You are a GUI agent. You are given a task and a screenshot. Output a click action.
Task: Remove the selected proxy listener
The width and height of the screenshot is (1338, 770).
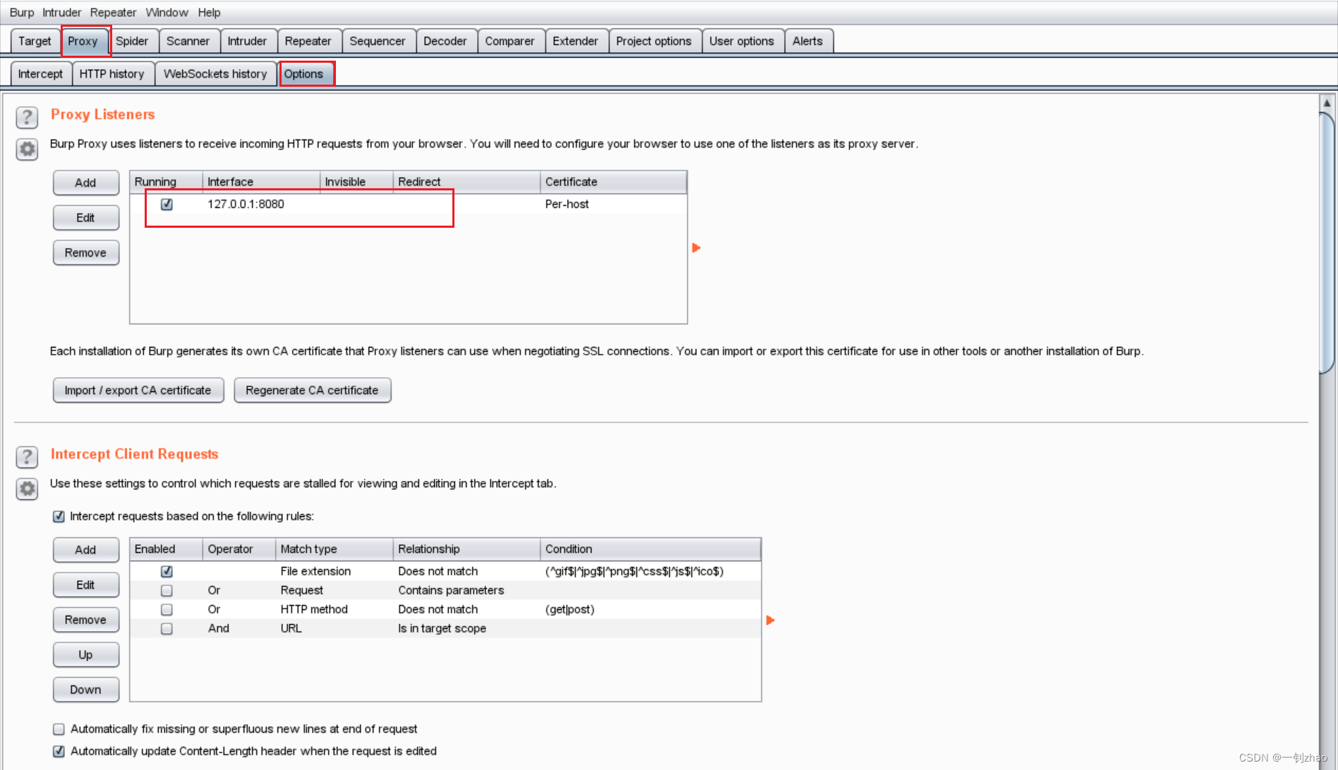point(85,252)
